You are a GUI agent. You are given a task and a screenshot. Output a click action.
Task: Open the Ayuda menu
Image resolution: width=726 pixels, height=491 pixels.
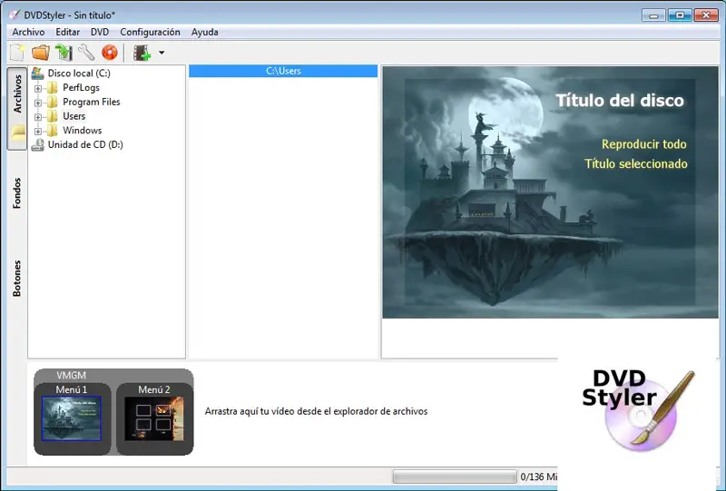coord(205,32)
